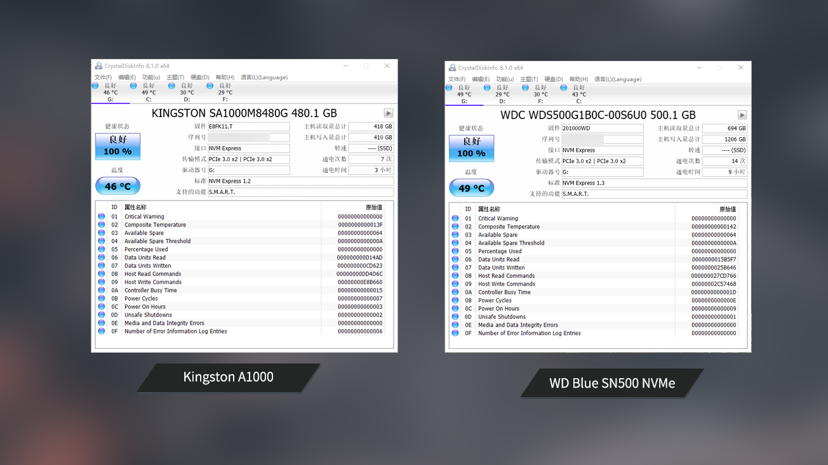
Task: Open 文件(F) menu in Kingston window
Action: (103, 77)
